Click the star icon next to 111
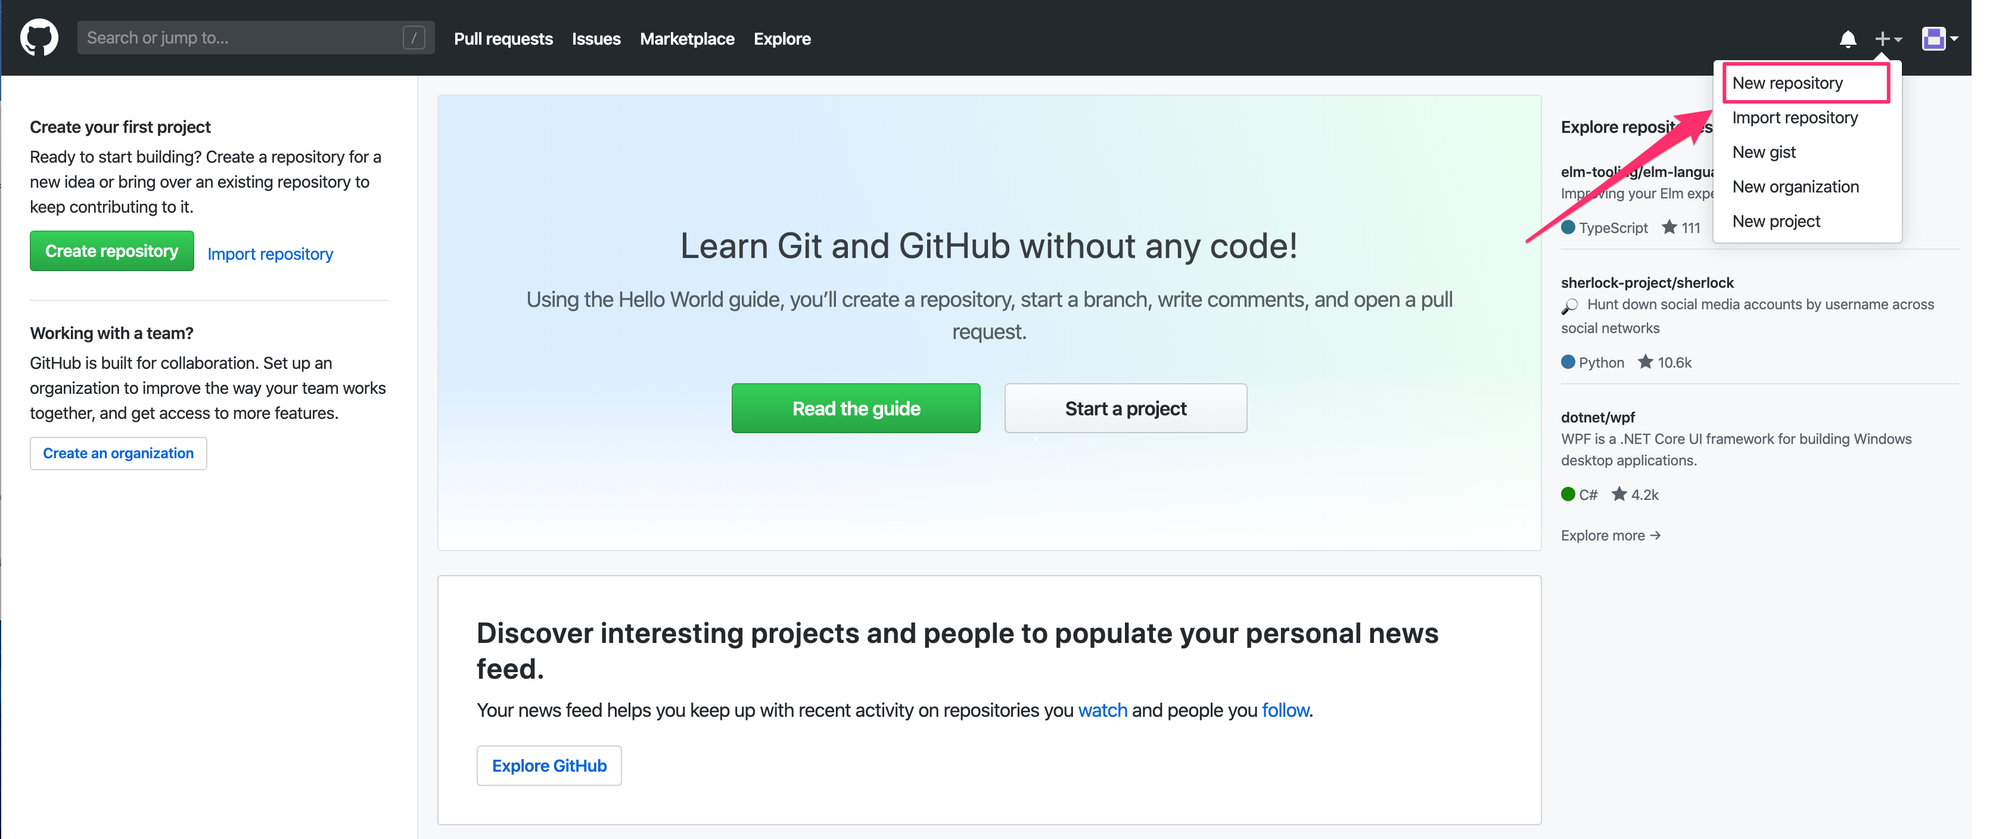This screenshot has width=1996, height=839. pos(1669,228)
